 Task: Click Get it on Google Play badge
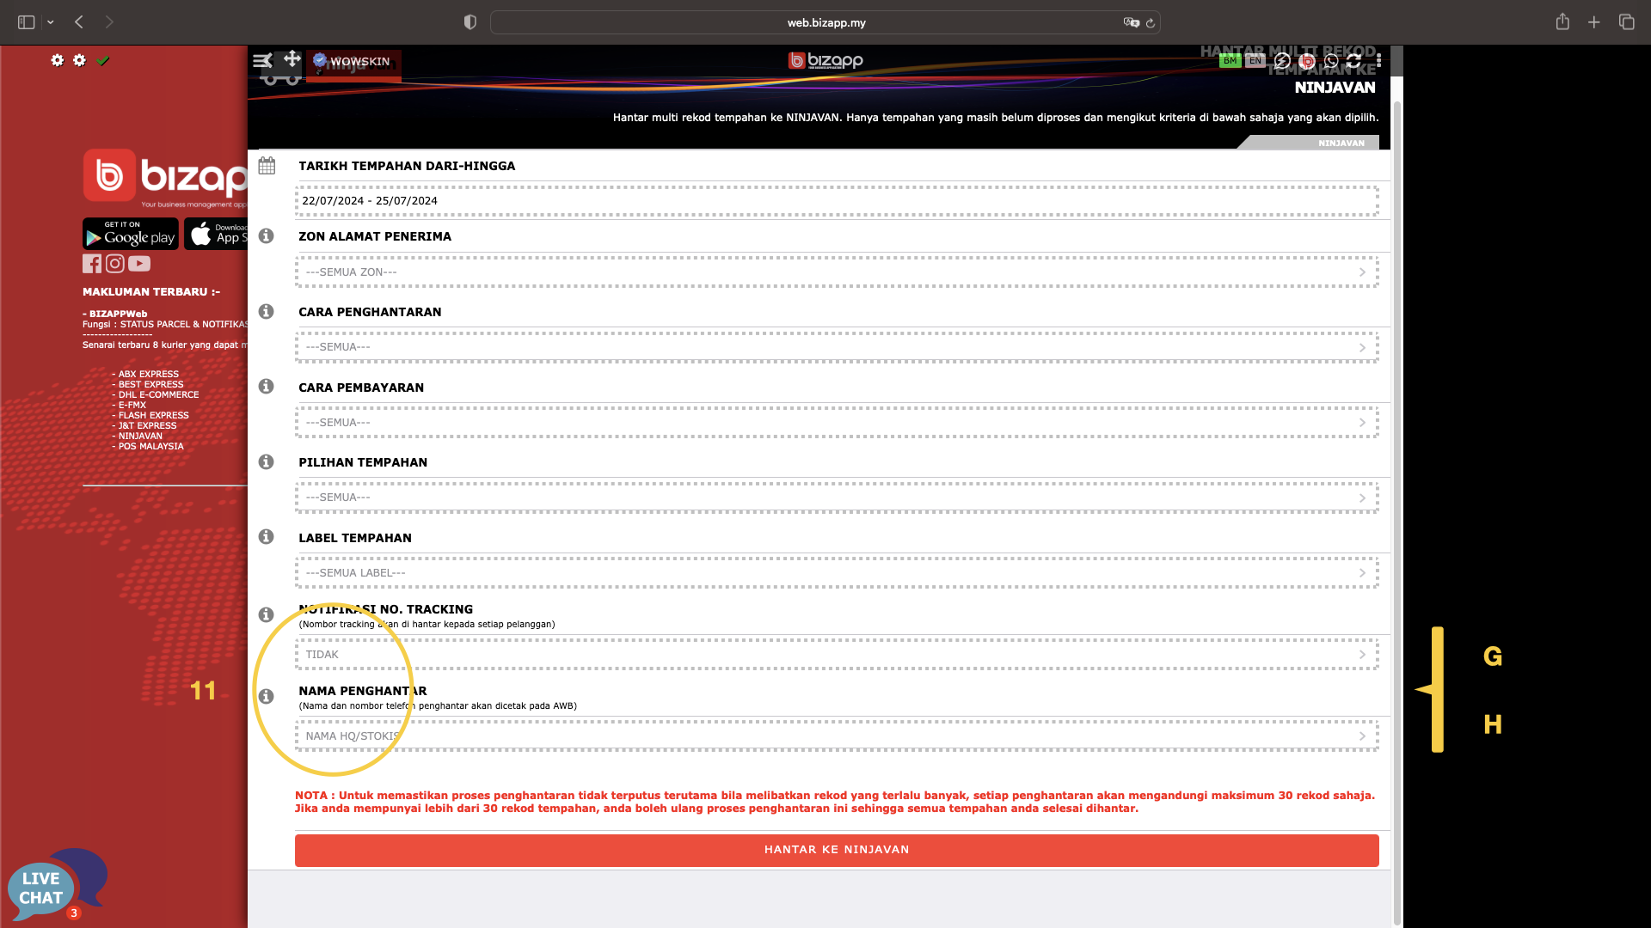pyautogui.click(x=131, y=234)
